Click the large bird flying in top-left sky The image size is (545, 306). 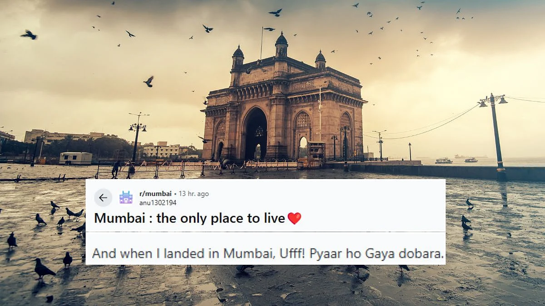click(x=29, y=34)
